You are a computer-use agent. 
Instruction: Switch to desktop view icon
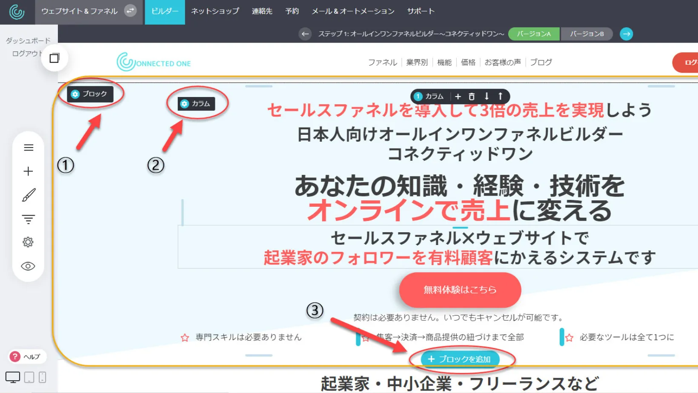pos(13,377)
